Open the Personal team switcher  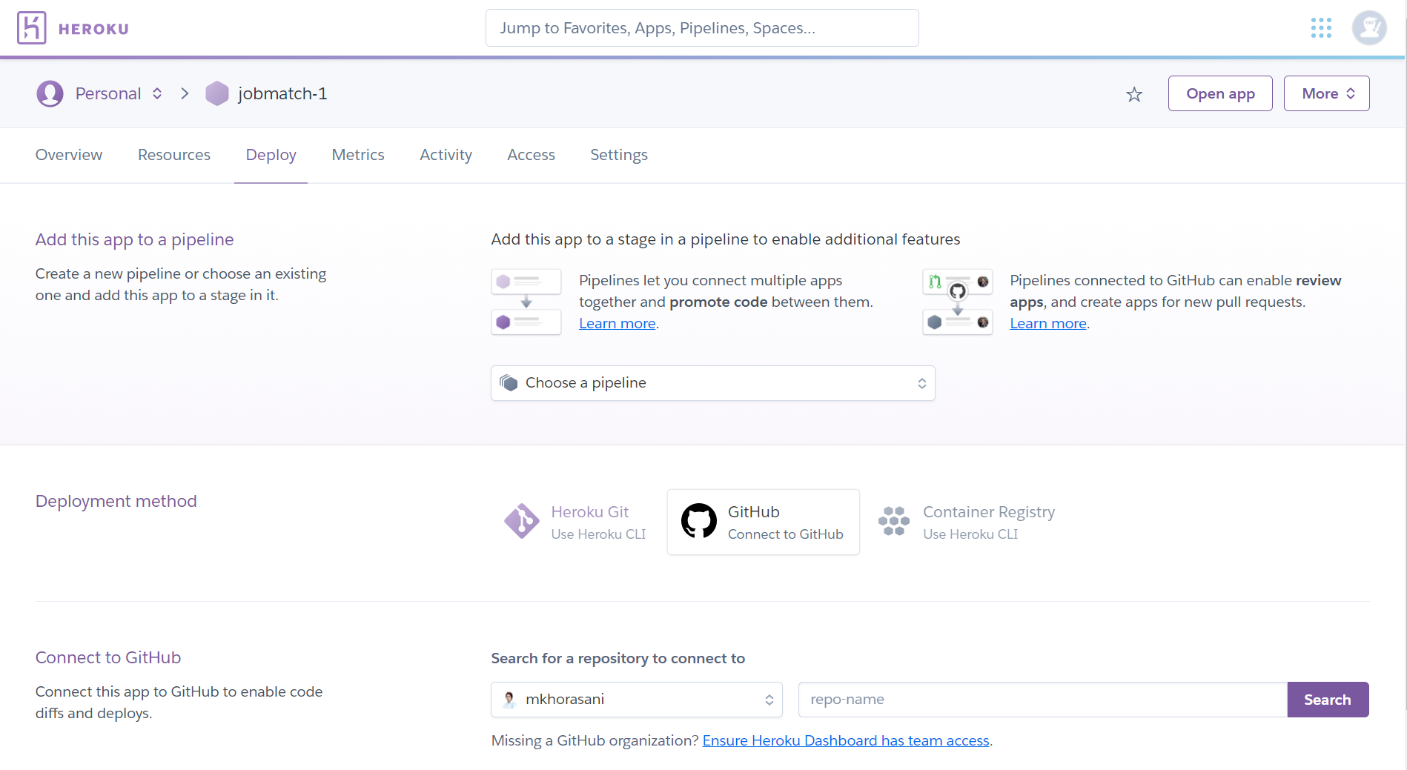[119, 93]
